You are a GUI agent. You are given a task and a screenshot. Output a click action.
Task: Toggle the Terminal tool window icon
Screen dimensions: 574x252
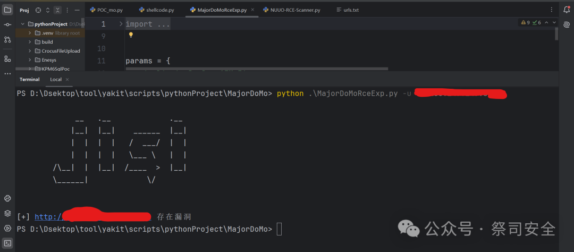(x=7, y=242)
